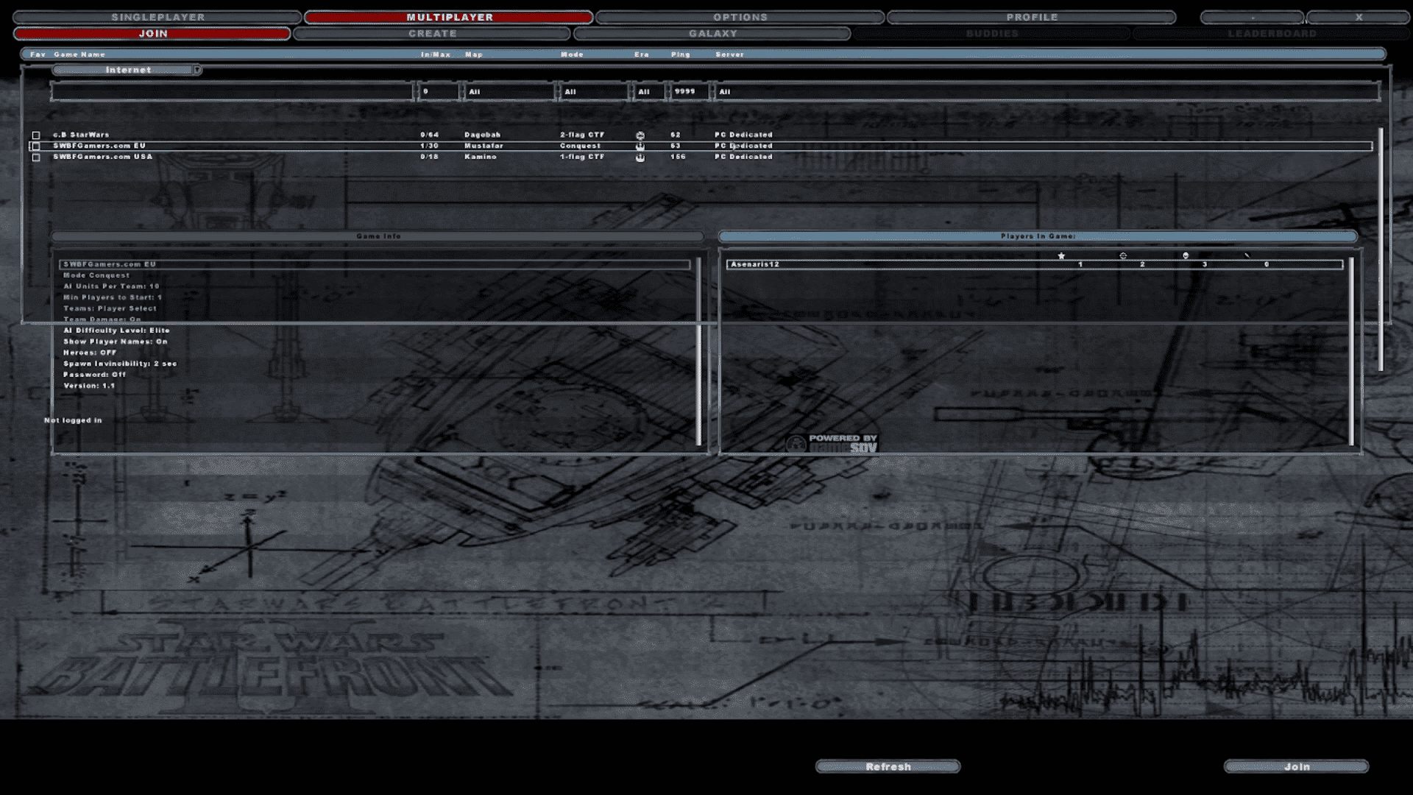Click the knife column icon in players list
This screenshot has height=795, width=1413.
point(1247,256)
